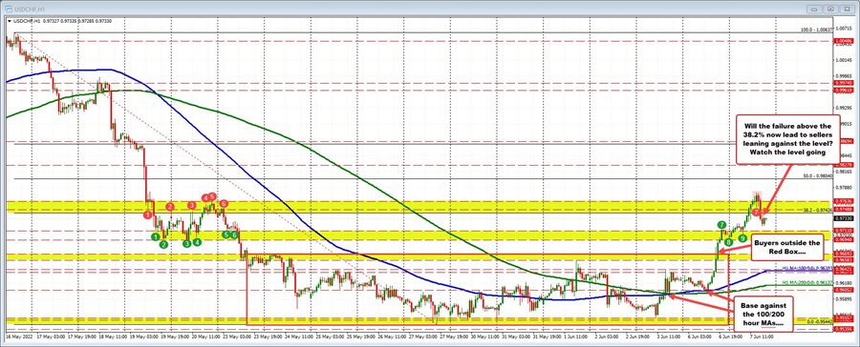Viewport: 860px width, 347px height.
Task: Click the red 0.97636 price tag
Action: point(844,201)
